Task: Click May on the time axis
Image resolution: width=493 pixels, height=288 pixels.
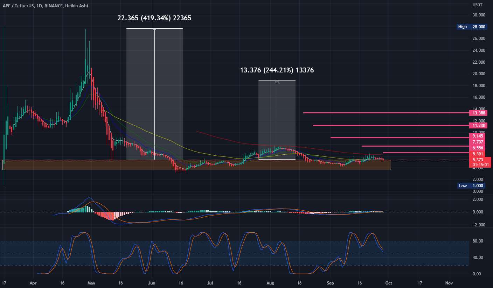Action: coord(91,282)
